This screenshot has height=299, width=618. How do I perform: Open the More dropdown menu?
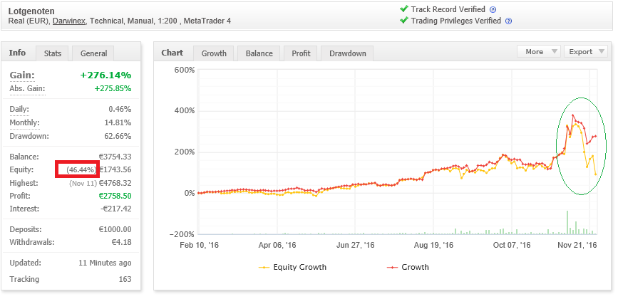pyautogui.click(x=539, y=52)
